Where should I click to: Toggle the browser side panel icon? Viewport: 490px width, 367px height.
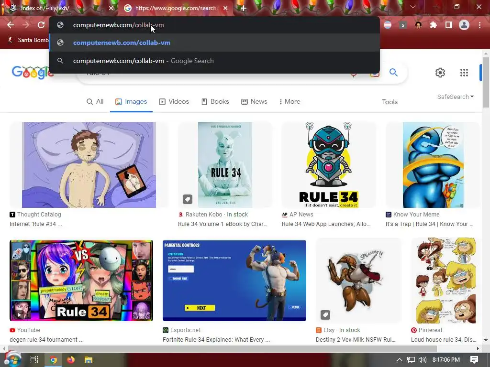coord(449,25)
